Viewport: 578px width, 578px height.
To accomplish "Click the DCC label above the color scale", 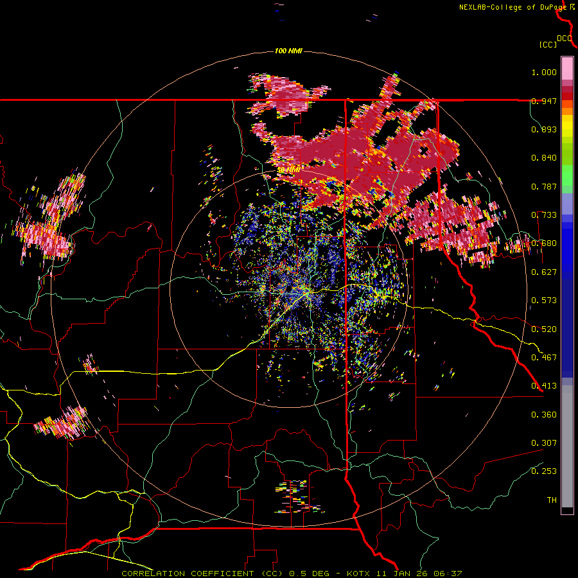I will pos(565,39).
